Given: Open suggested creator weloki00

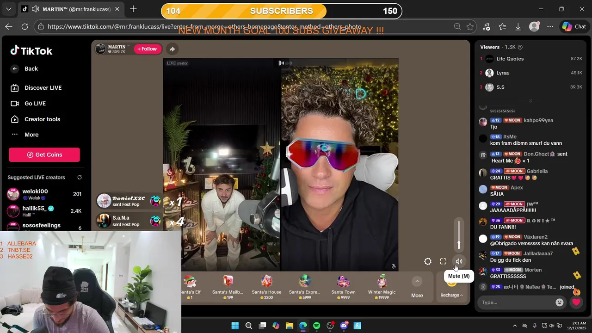Looking at the screenshot, I should coord(44,194).
